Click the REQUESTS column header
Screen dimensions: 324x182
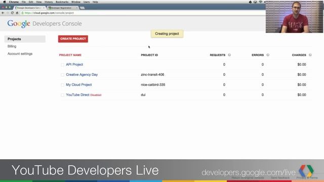click(218, 55)
